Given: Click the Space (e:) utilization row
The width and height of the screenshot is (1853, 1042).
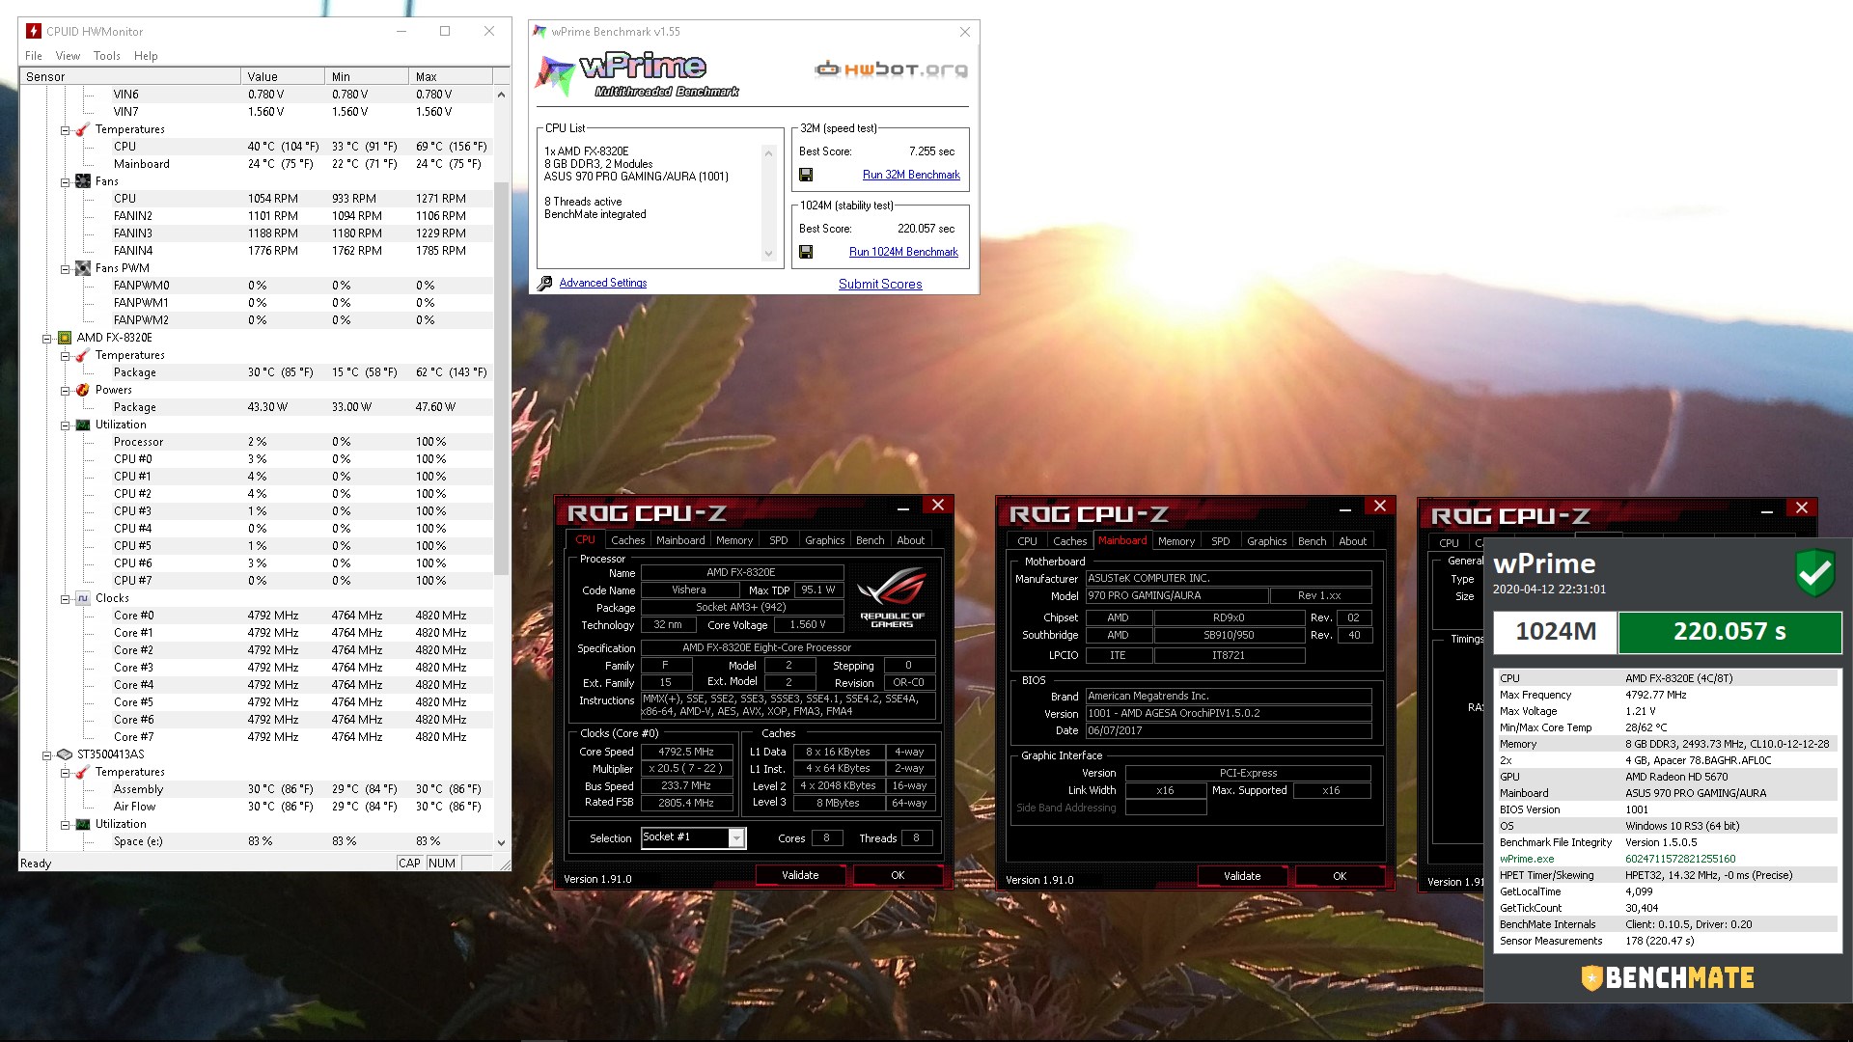Looking at the screenshot, I should (258, 841).
